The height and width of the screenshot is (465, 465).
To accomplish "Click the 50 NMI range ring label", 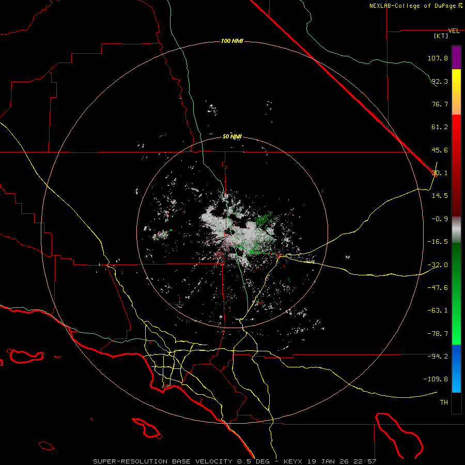I will (232, 137).
